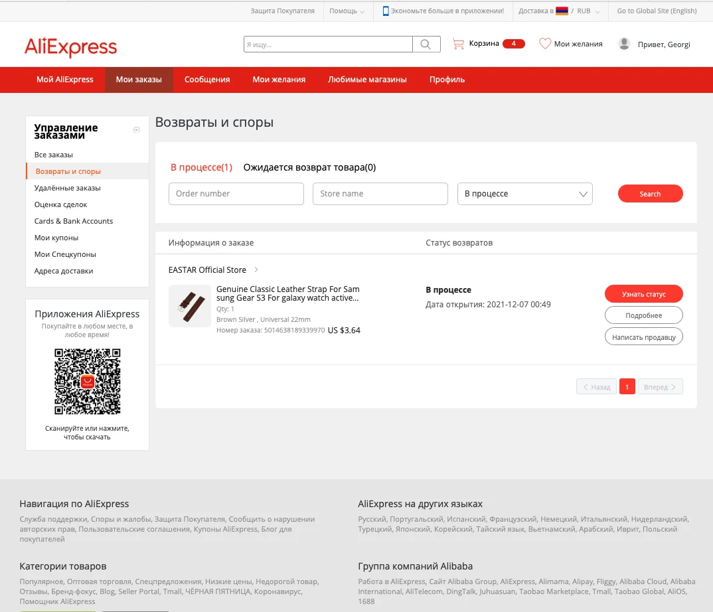This screenshot has height=612, width=713.
Task: Open the shopping cart icon
Action: [x=458, y=44]
